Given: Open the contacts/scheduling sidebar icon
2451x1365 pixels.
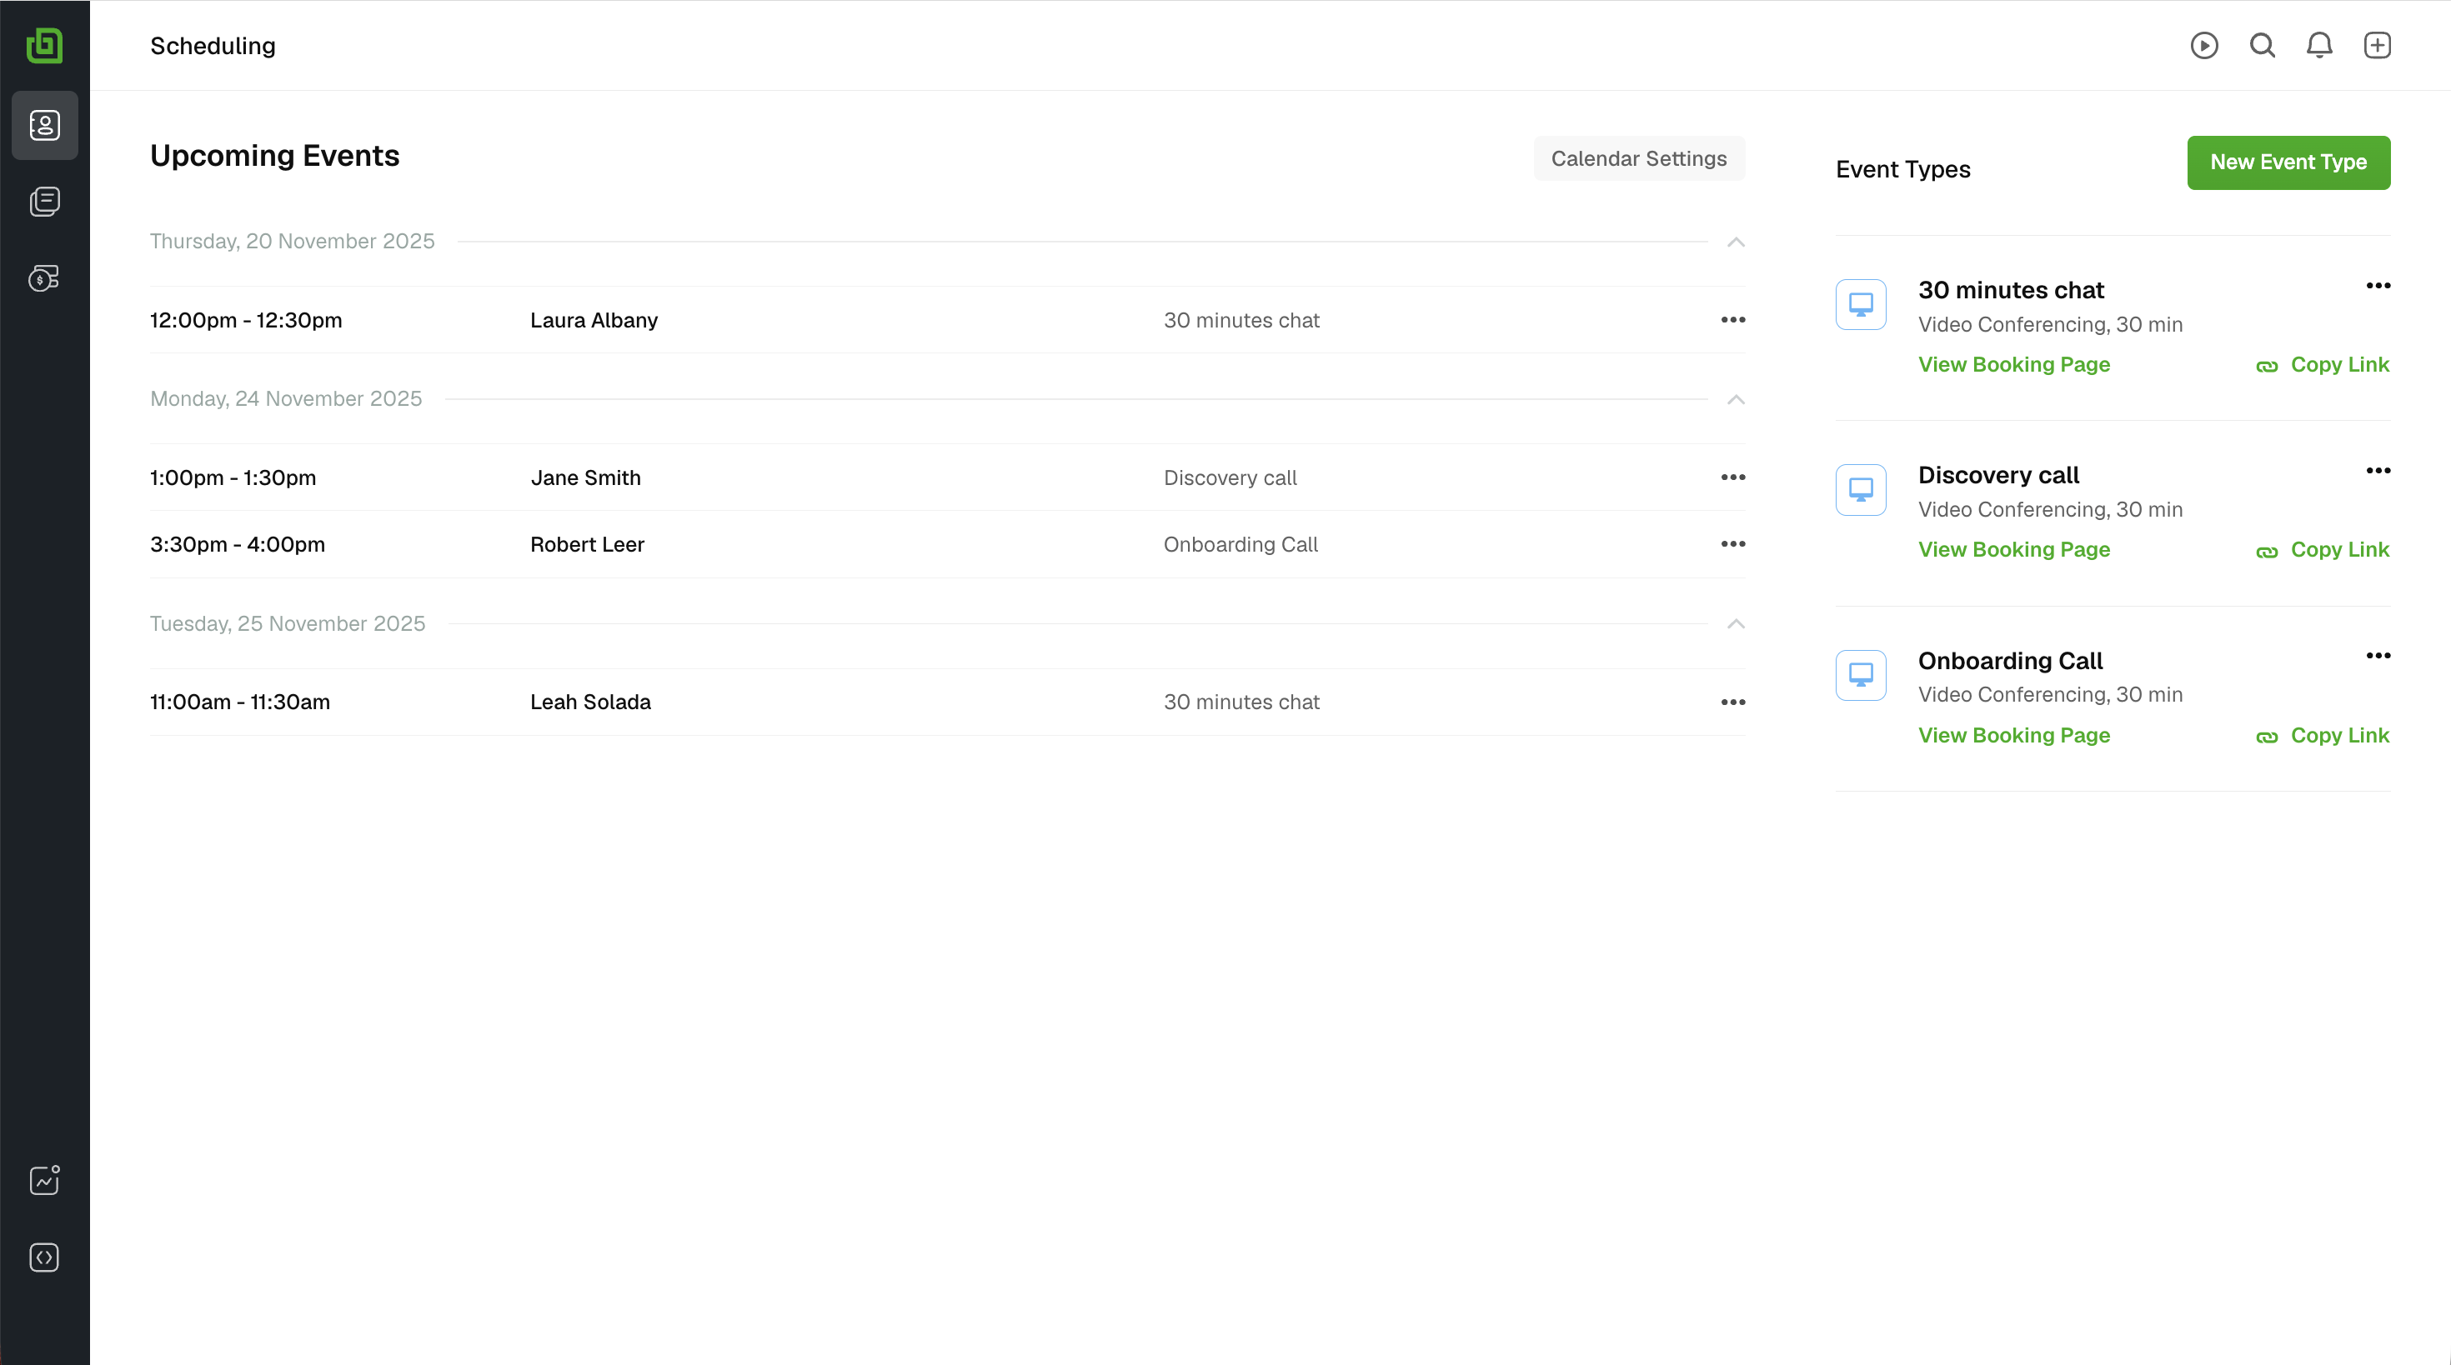Looking at the screenshot, I should click(45, 126).
